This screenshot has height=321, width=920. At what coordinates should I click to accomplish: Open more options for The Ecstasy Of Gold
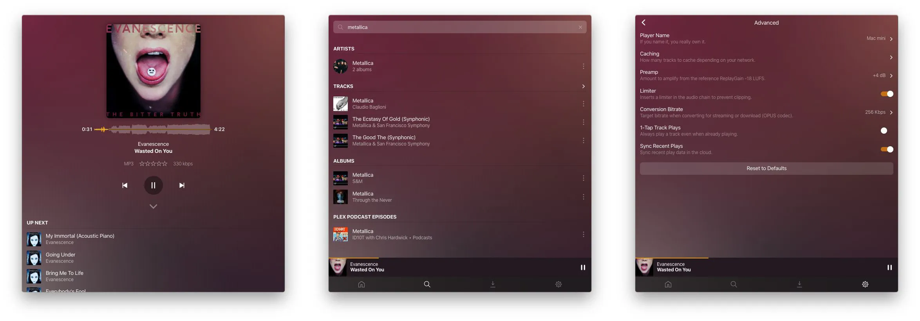click(x=583, y=122)
